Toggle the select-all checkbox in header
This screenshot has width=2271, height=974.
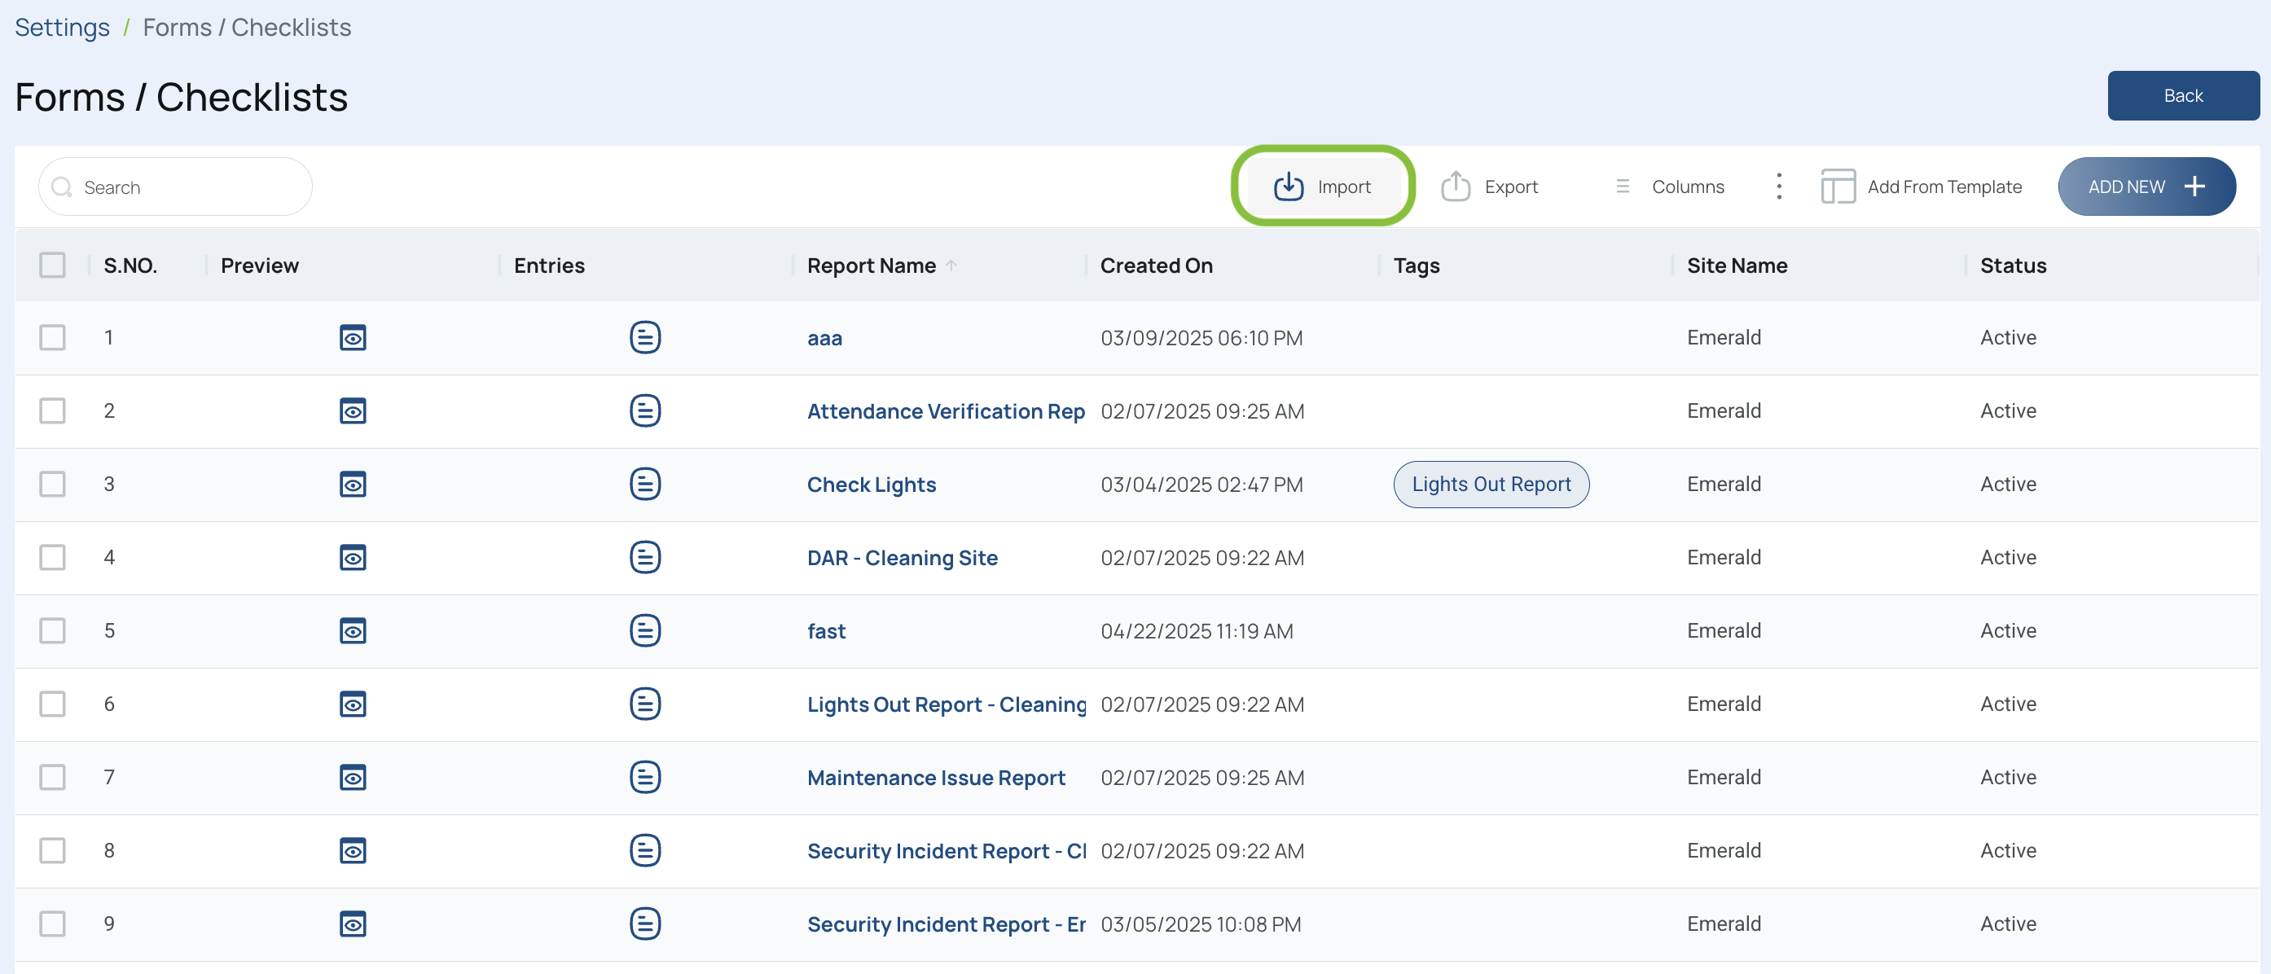tap(53, 265)
